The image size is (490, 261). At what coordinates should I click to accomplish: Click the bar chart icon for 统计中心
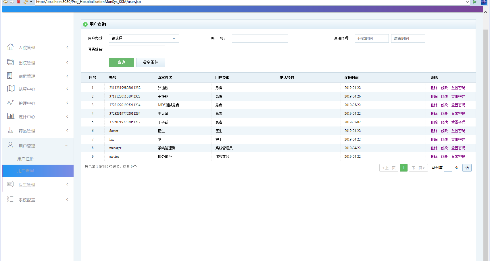[x=11, y=116]
